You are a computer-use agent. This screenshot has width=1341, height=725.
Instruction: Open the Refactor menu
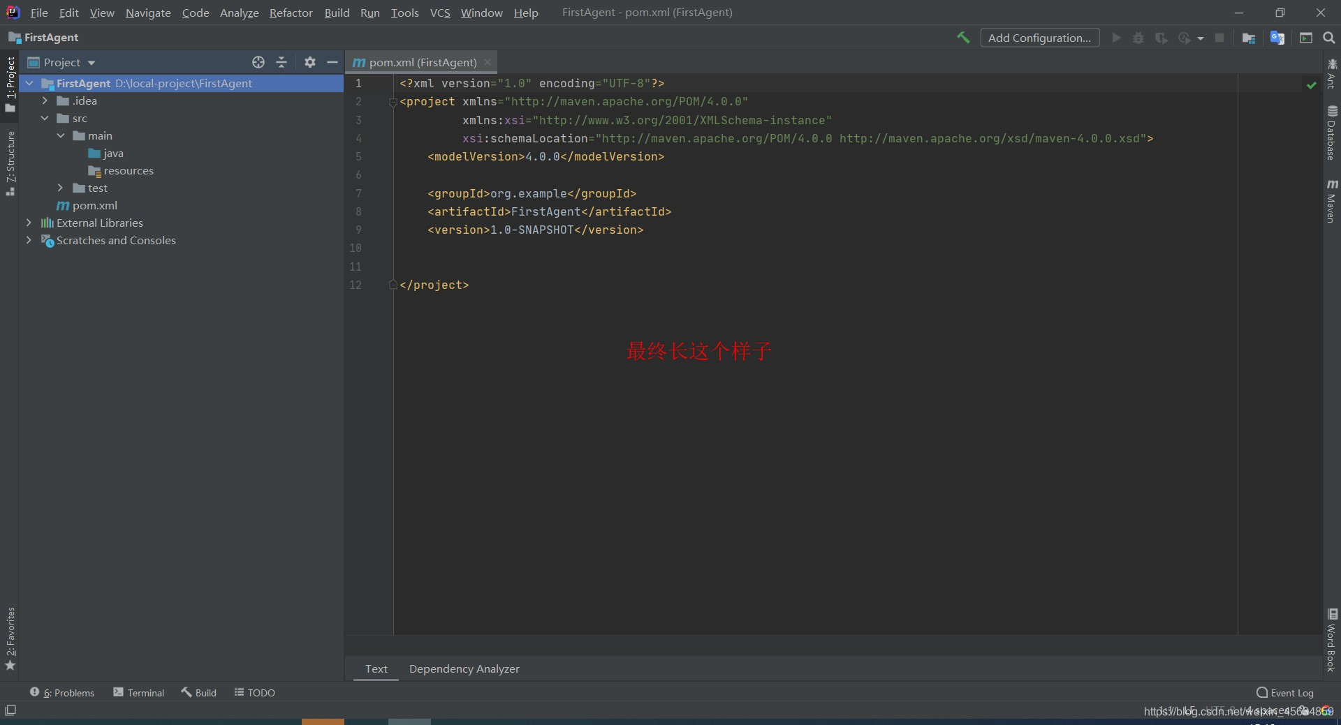coord(291,13)
